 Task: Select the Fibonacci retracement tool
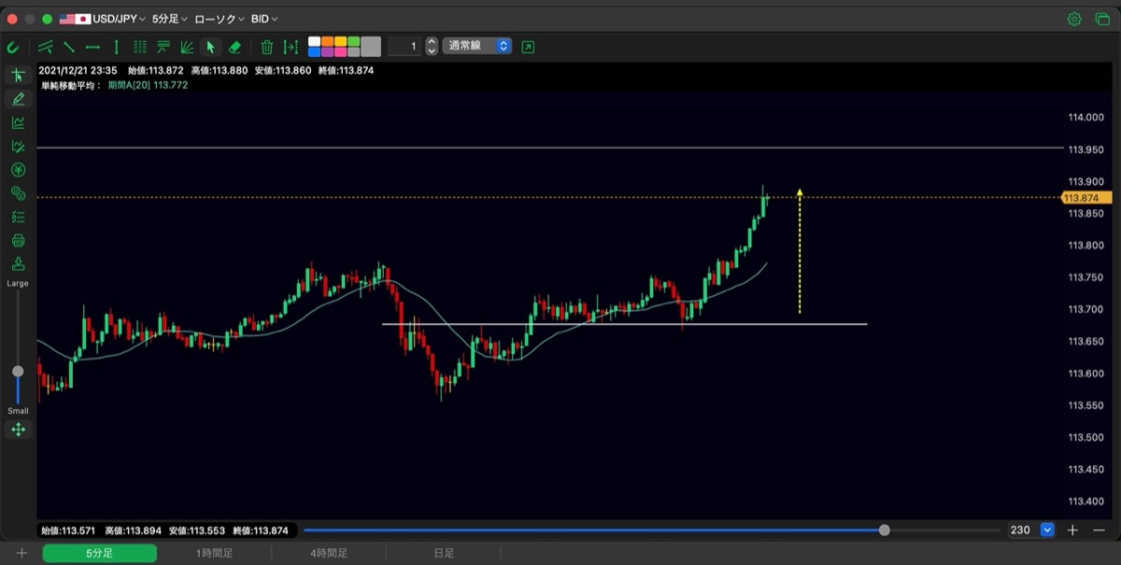click(x=163, y=47)
